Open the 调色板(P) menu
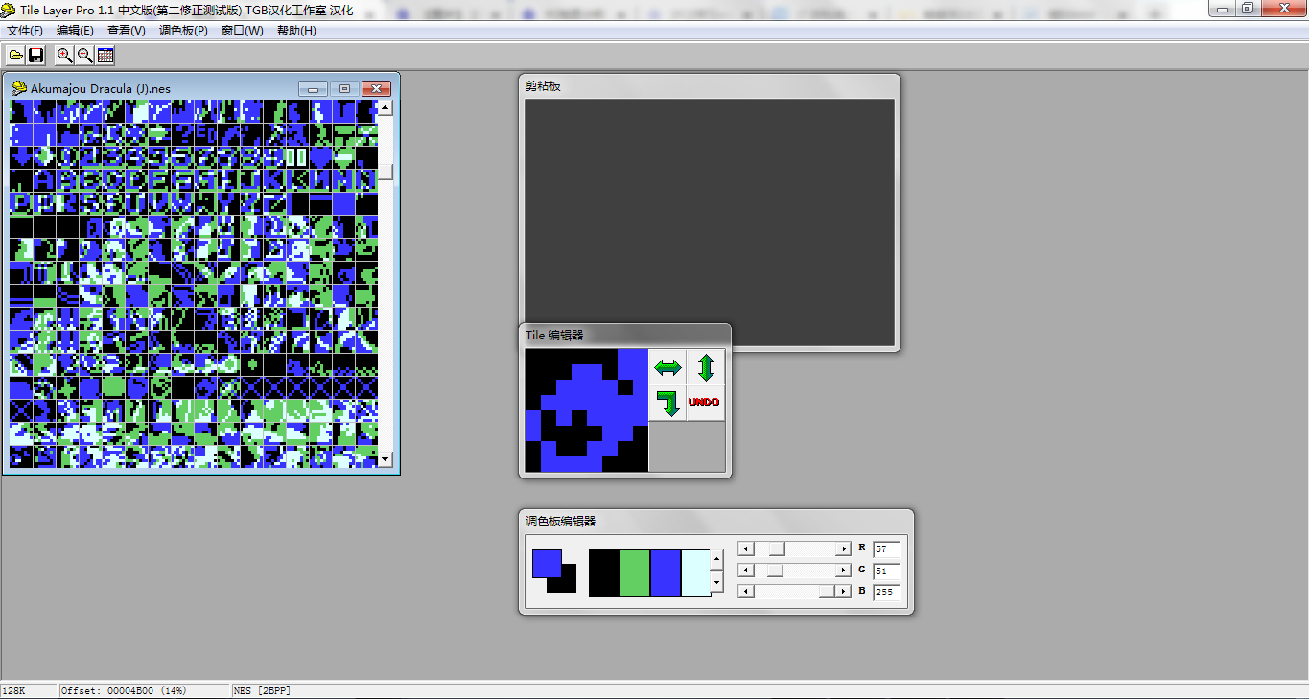 183,31
